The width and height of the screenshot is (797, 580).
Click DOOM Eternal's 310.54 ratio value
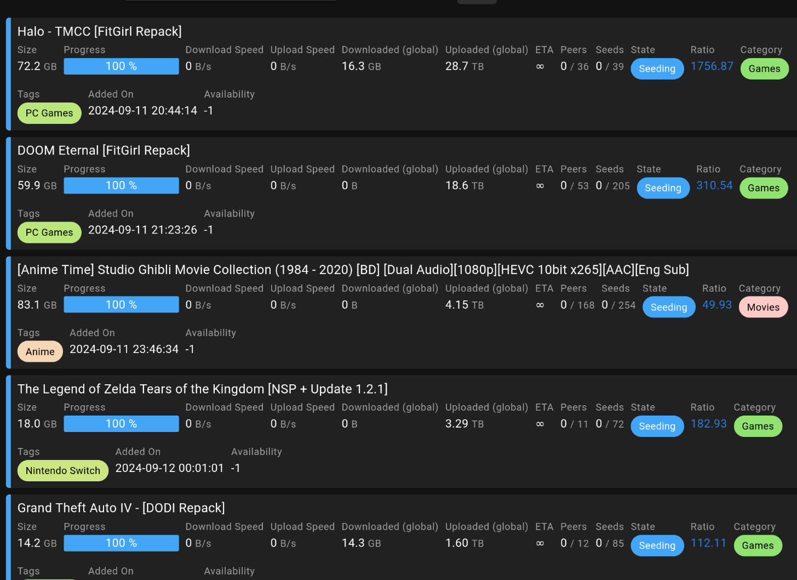714,186
